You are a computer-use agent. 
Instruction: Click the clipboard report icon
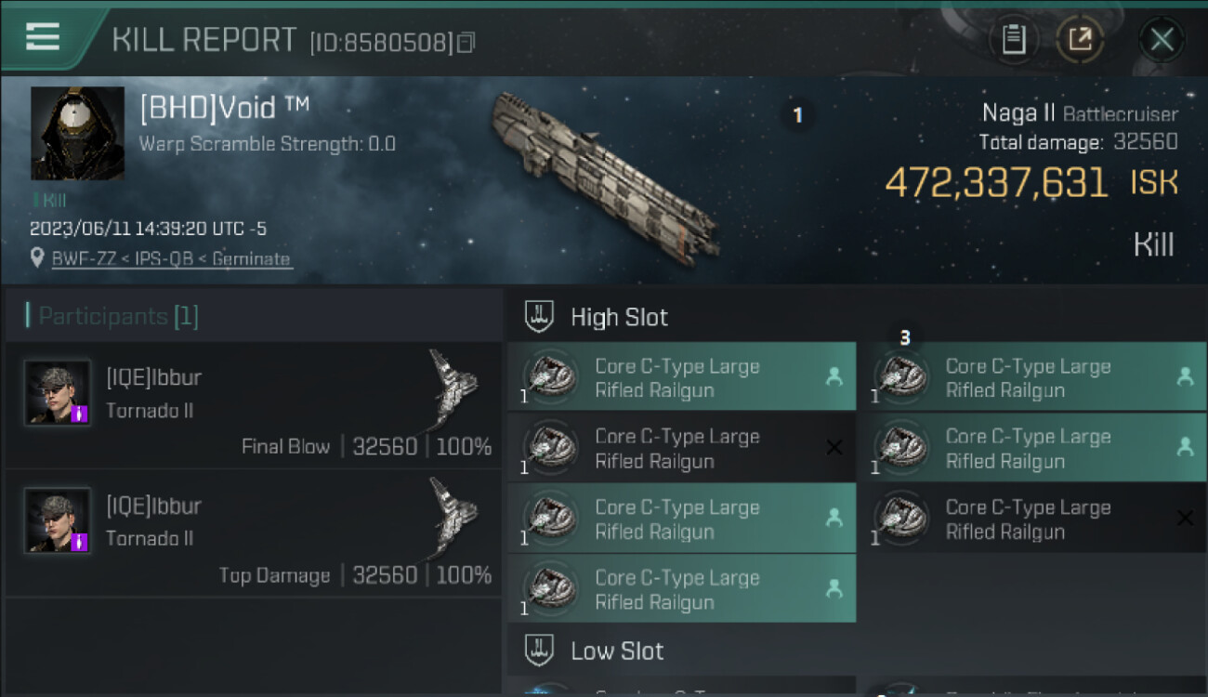point(1014,39)
